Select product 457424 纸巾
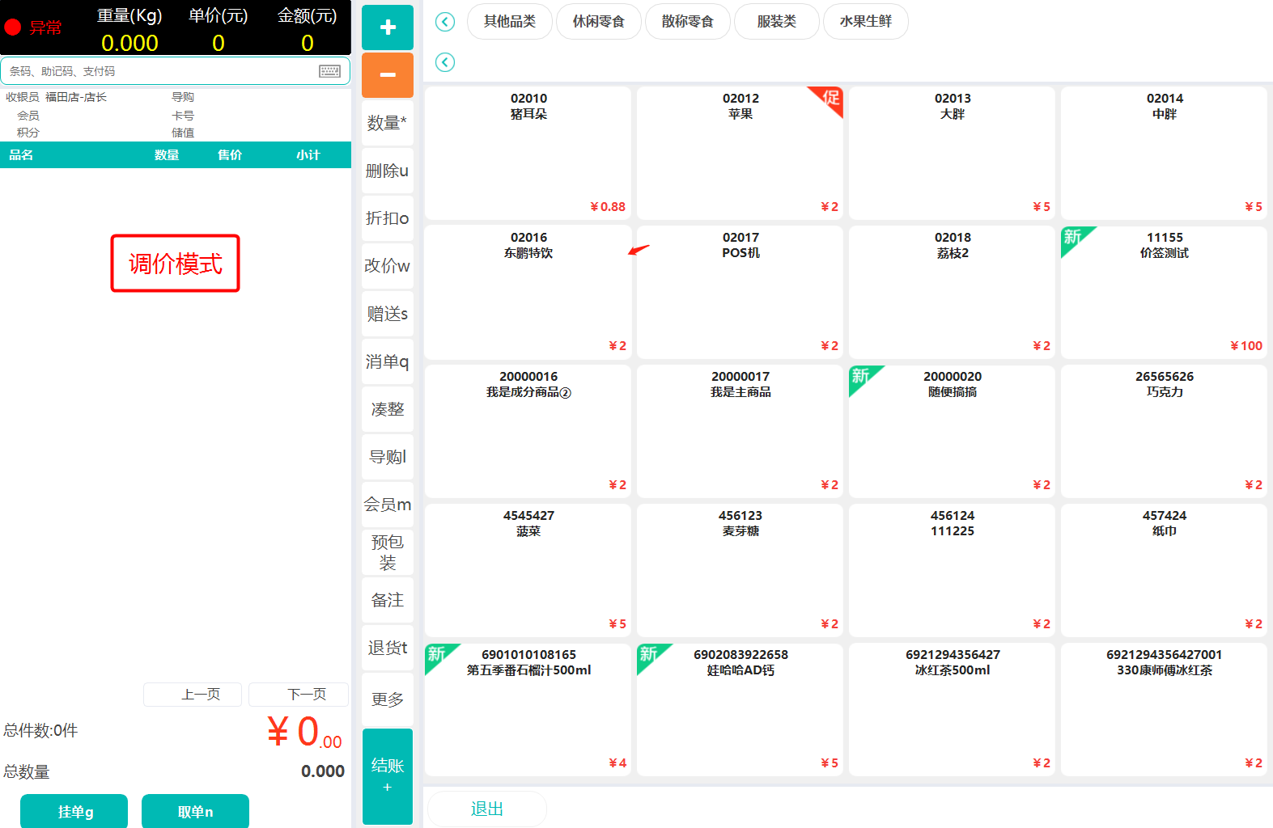The height and width of the screenshot is (828, 1273). pyautogui.click(x=1164, y=570)
